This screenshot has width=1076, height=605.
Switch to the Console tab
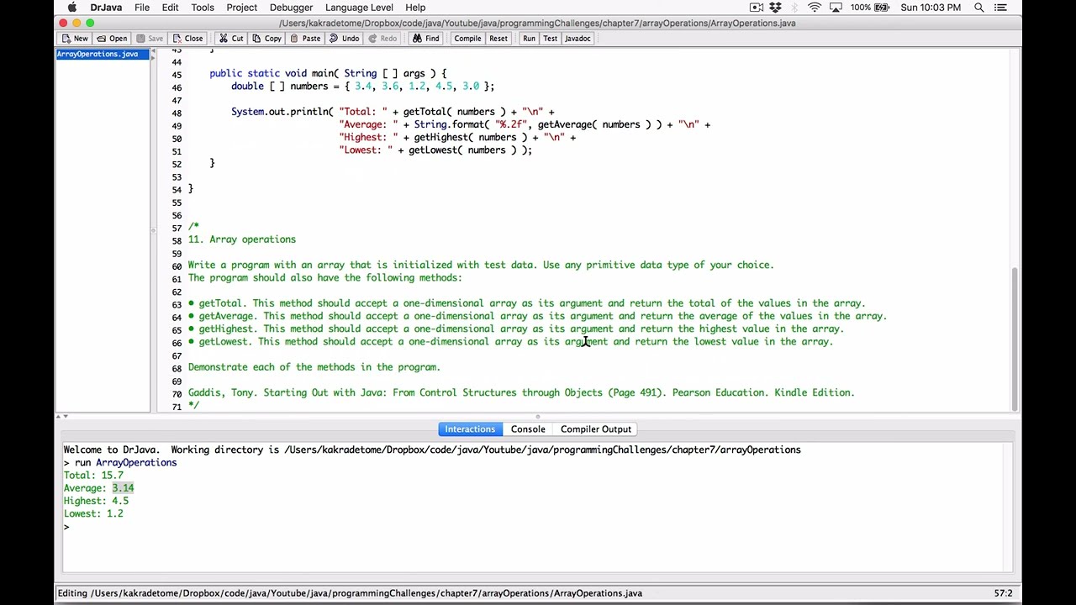tap(528, 429)
